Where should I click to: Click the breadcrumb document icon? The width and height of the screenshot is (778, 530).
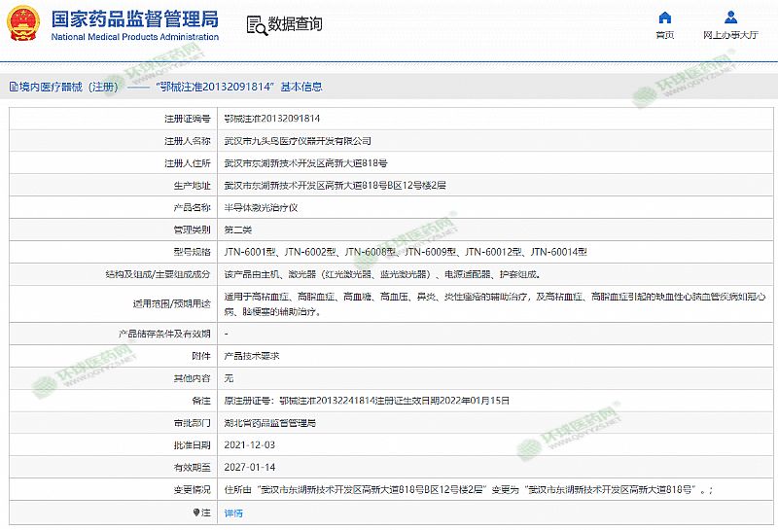coord(13,87)
